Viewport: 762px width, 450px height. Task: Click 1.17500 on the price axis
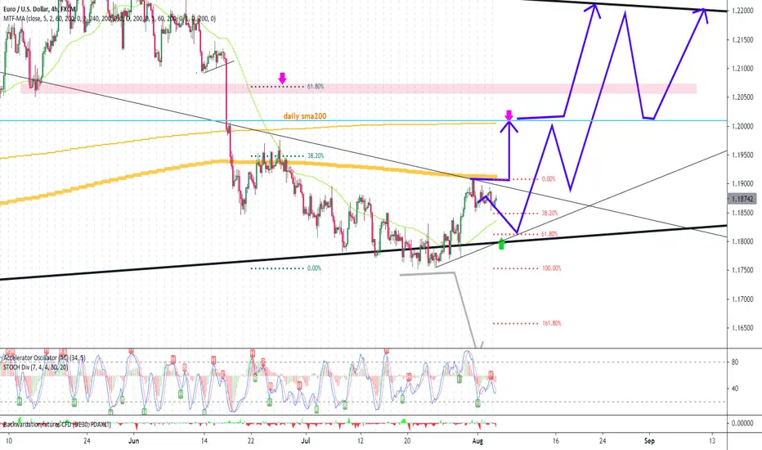tap(742, 270)
